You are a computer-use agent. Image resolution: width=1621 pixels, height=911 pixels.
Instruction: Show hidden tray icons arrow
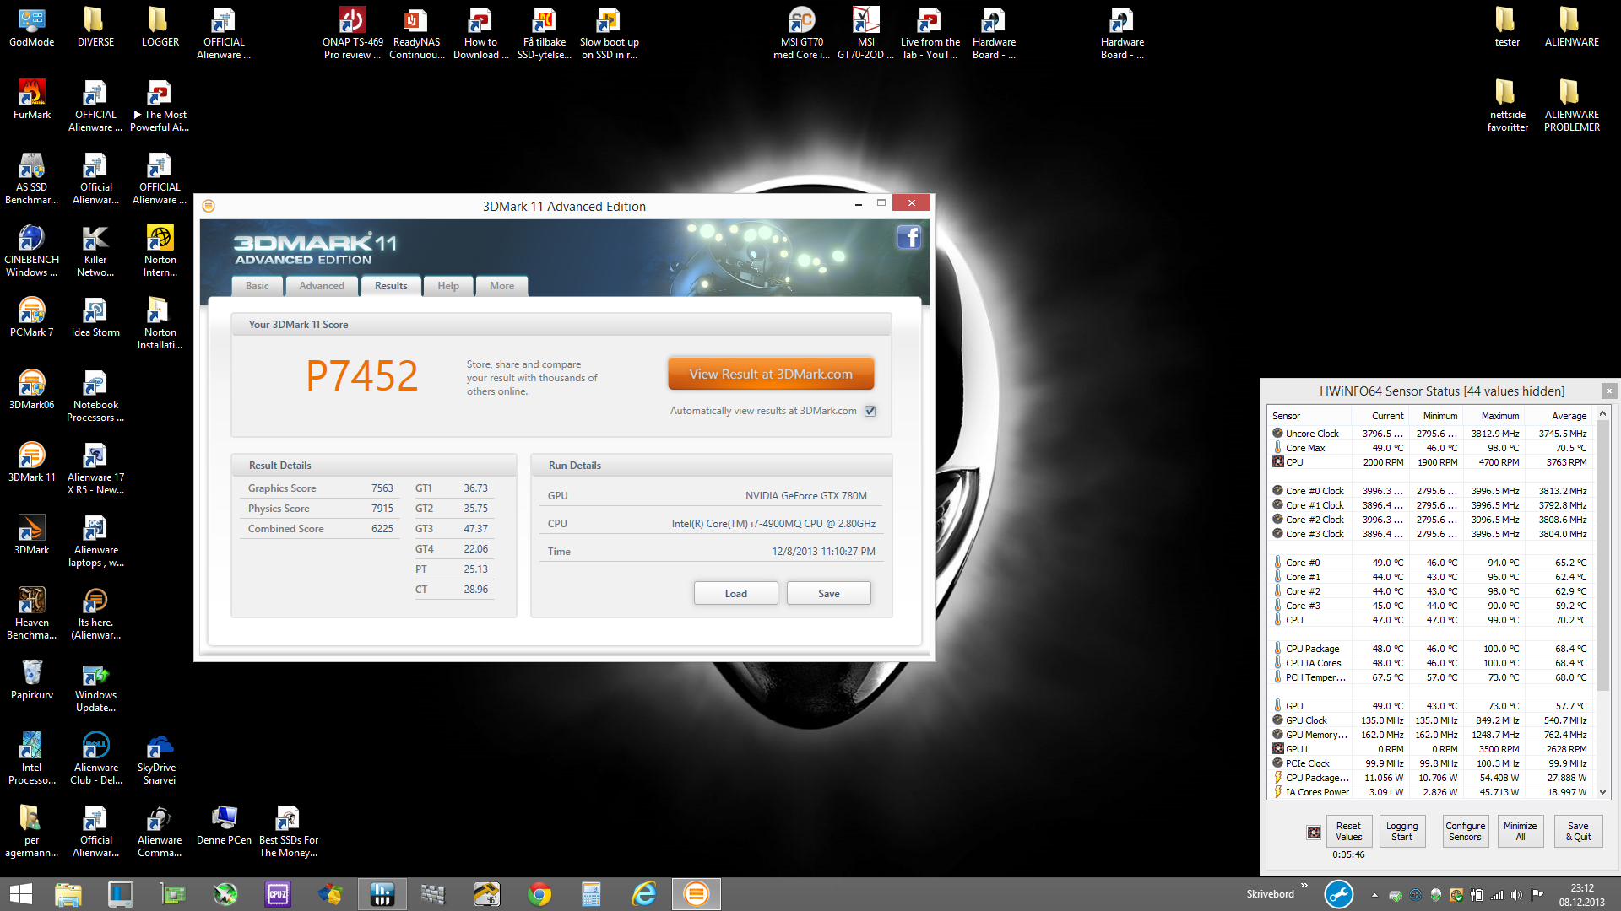click(x=1374, y=894)
